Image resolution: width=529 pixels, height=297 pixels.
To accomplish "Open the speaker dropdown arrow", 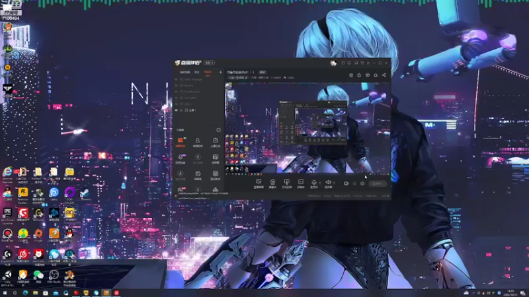I will (x=334, y=183).
